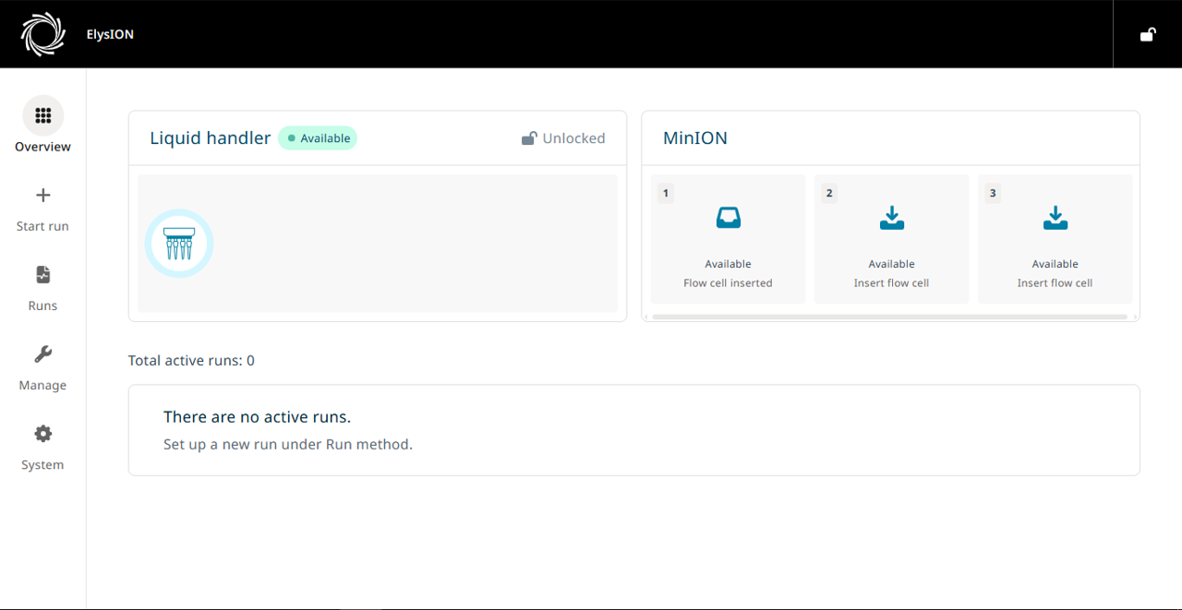The width and height of the screenshot is (1182, 610).
Task: Click the unlock padlock icon in header
Action: (x=1148, y=35)
